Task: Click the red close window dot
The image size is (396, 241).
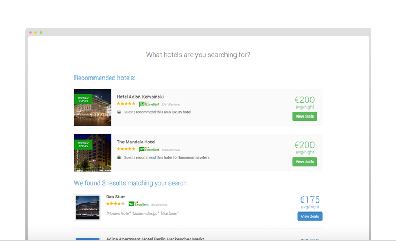Action: click(x=30, y=32)
